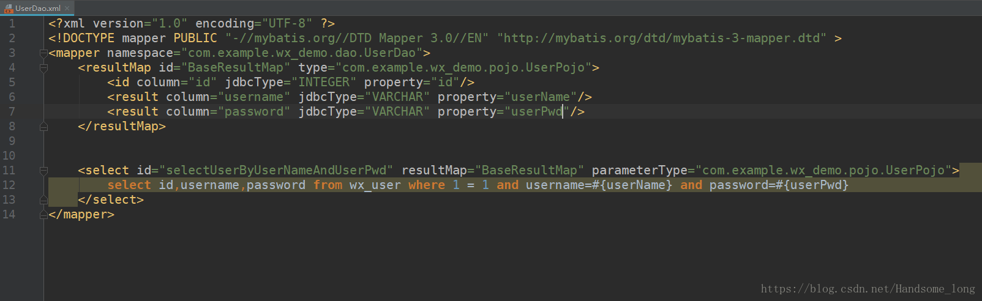Collapse the select block fold marker on line 11
This screenshot has height=301, width=982.
point(43,171)
